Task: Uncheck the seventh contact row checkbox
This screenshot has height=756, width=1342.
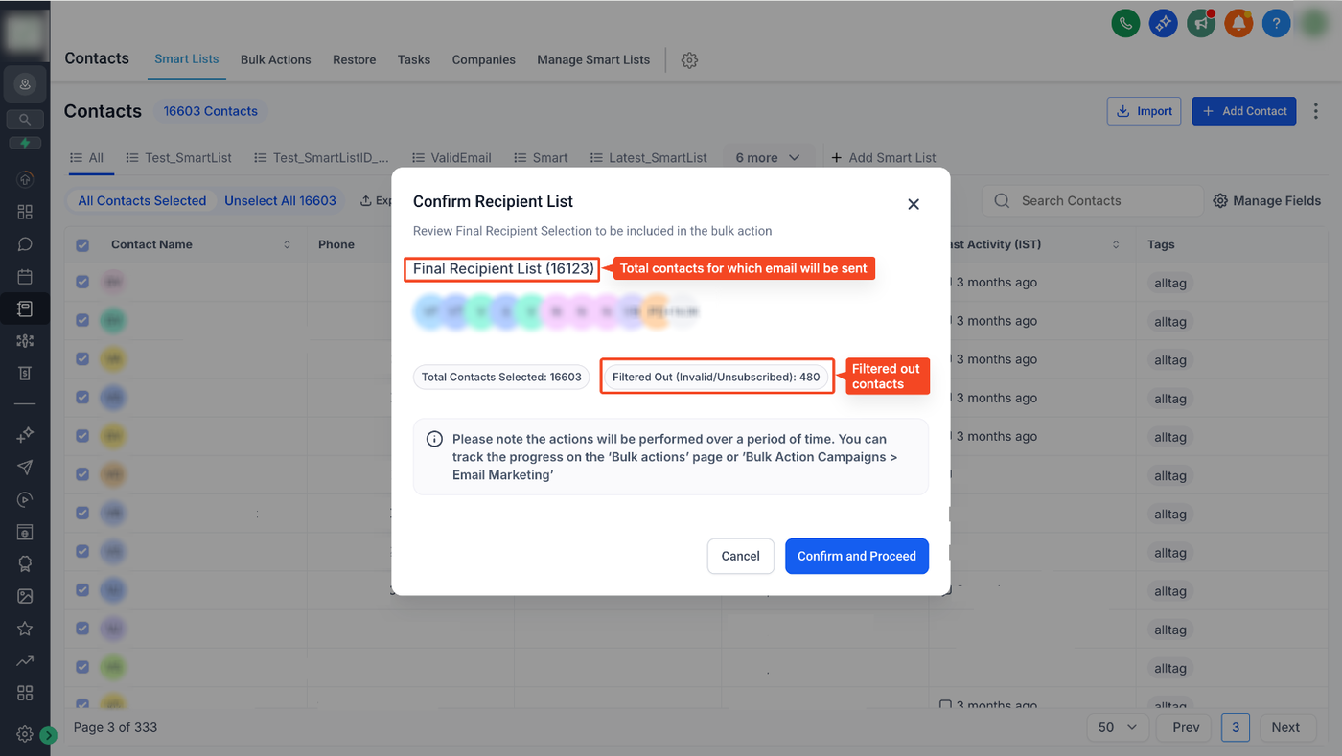Action: pos(82,513)
